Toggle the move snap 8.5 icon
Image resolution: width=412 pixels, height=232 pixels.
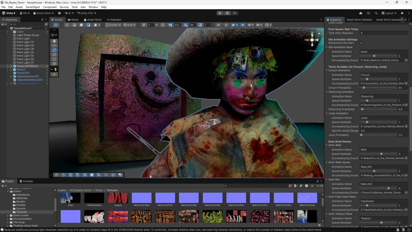tap(170, 25)
